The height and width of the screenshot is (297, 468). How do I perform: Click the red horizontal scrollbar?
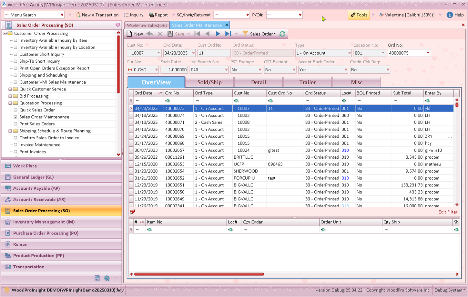point(199,274)
